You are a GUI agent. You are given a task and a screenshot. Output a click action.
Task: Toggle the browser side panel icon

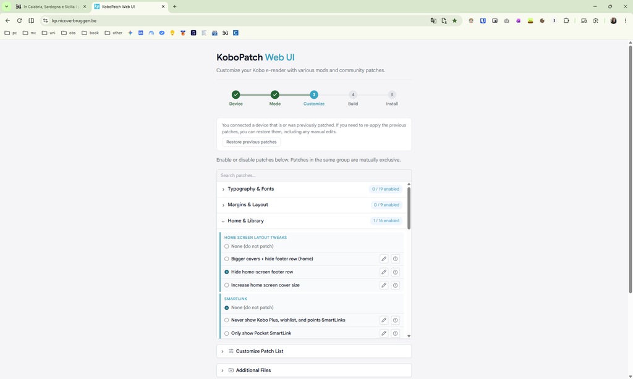[x=31, y=20]
